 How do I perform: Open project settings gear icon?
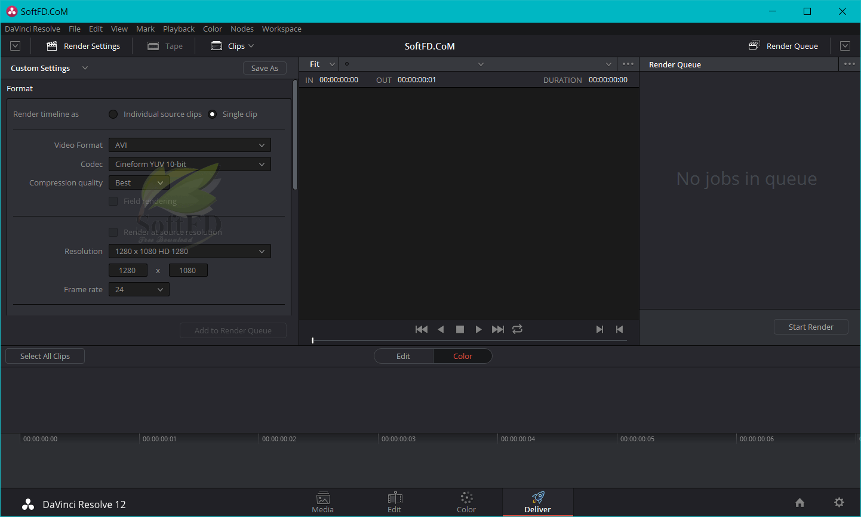(x=840, y=503)
